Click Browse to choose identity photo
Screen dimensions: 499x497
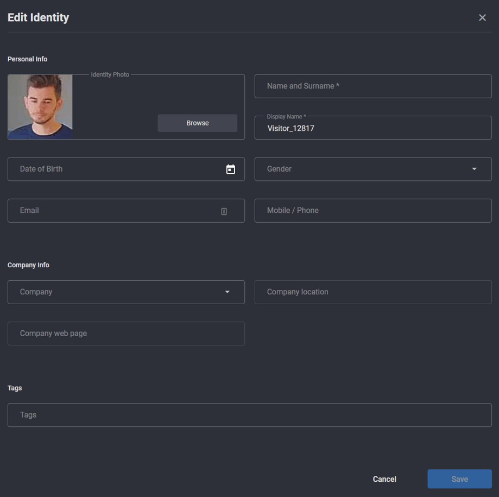pos(197,123)
